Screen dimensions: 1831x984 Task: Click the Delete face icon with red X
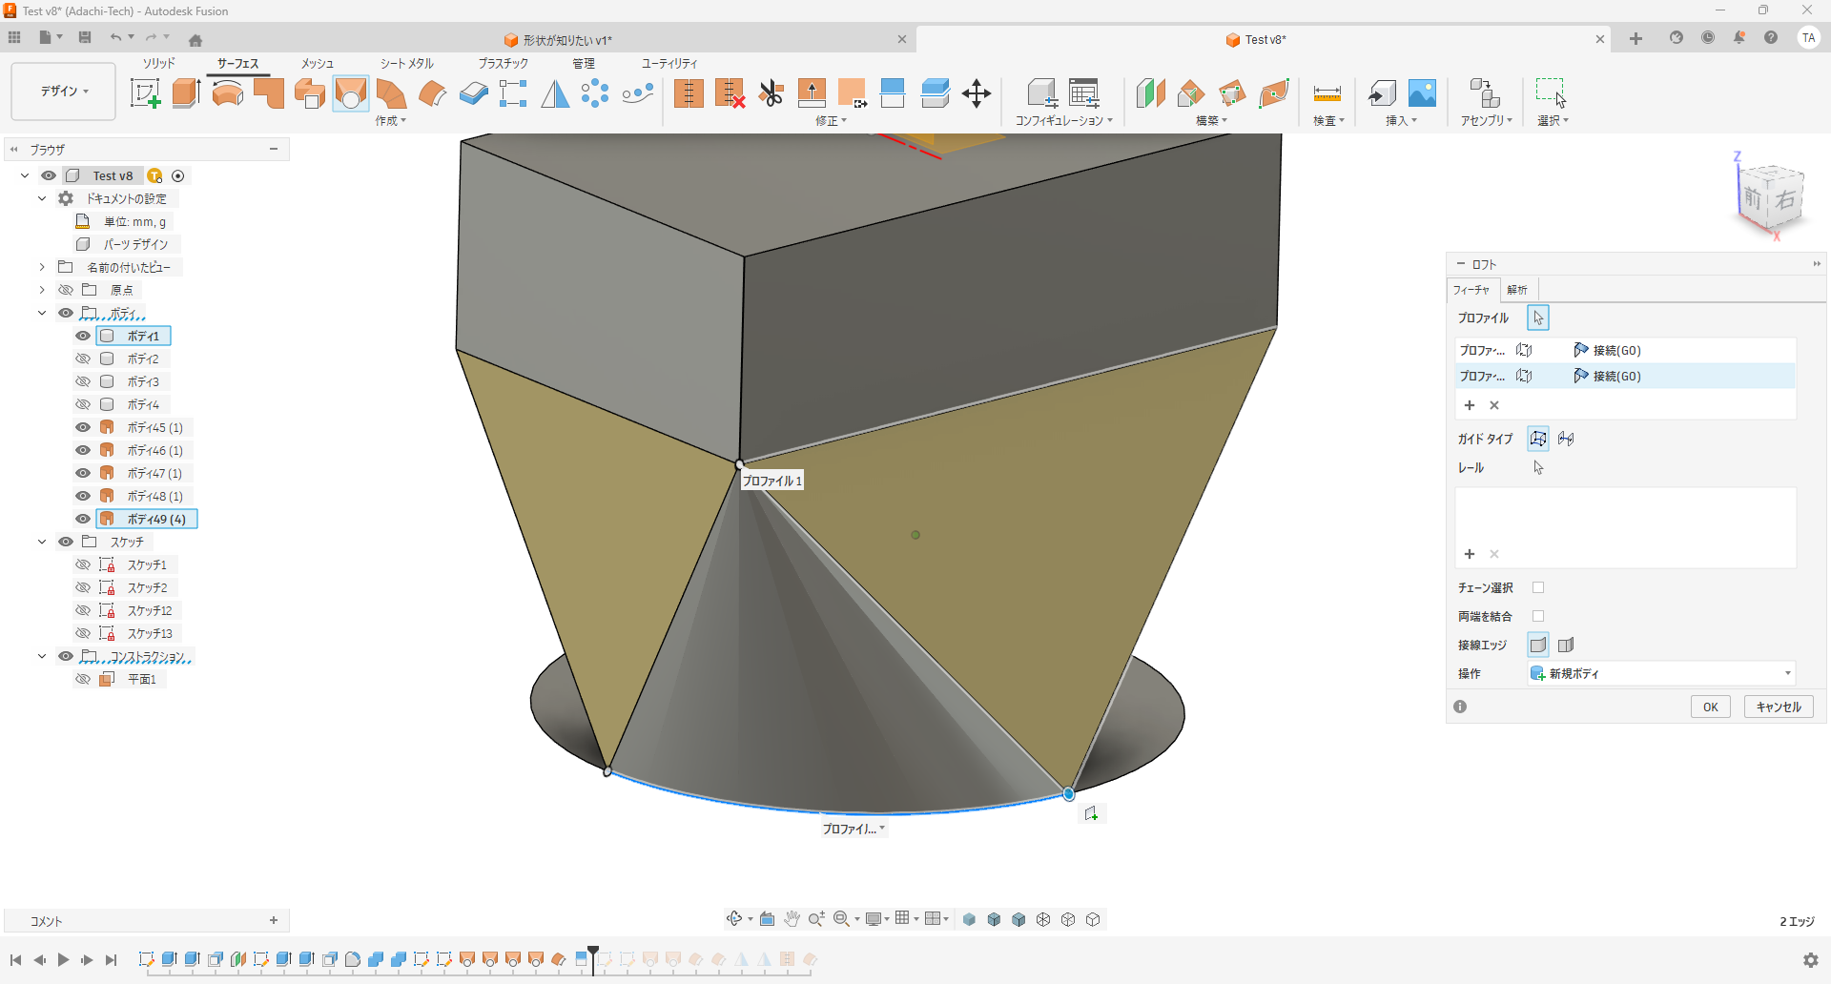(x=730, y=93)
